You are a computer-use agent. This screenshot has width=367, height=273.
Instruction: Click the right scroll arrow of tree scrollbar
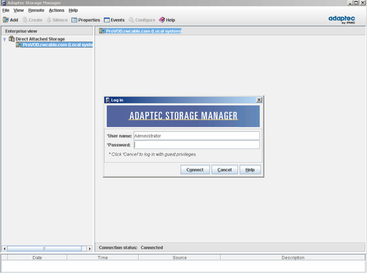(89, 248)
